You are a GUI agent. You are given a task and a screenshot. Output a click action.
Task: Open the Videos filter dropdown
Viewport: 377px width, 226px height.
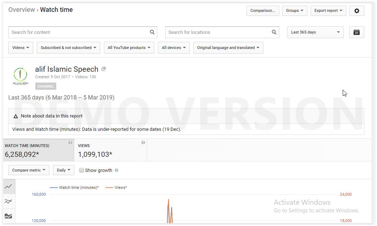pyautogui.click(x=21, y=48)
